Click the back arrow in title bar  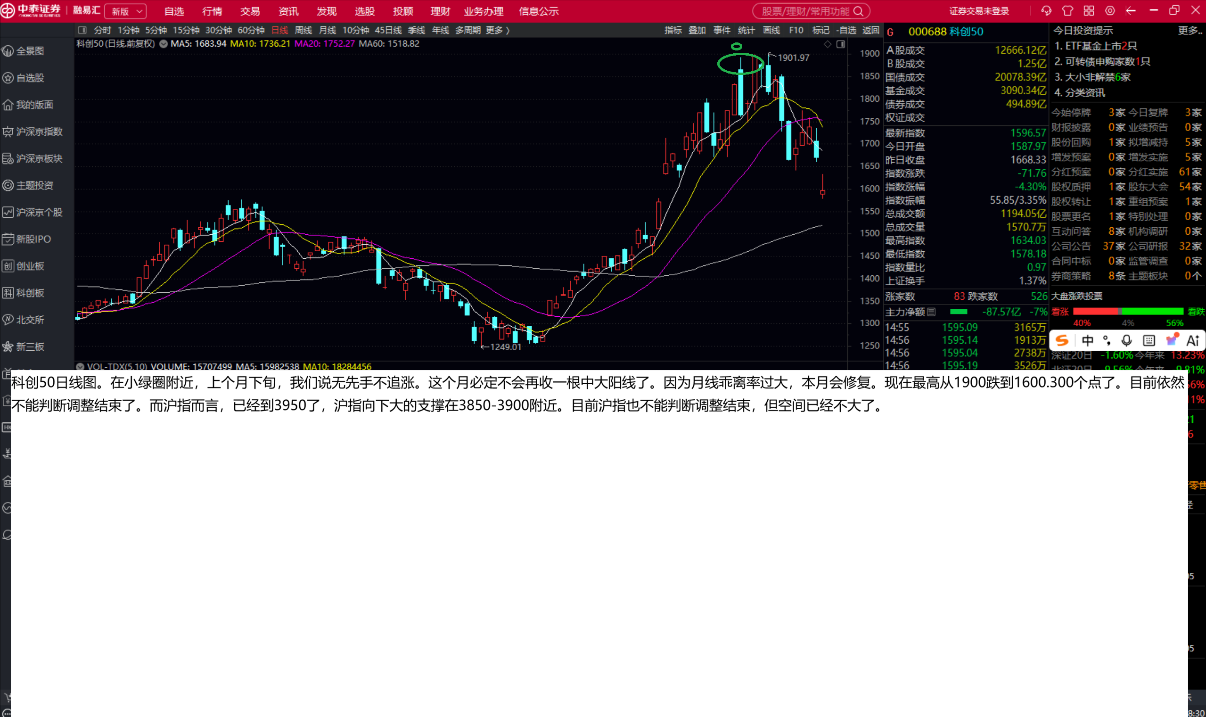(x=1131, y=11)
